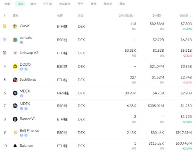Switch to the 全部 tab
Image resolution: width=196 pixels, height=151 pixels.
click(x=7, y=4)
